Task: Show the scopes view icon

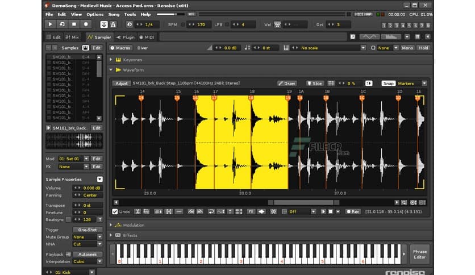Action: pos(369,37)
